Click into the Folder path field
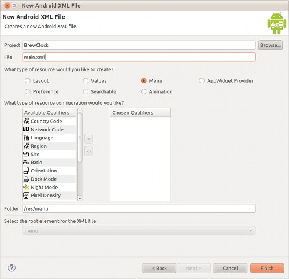 point(139,208)
